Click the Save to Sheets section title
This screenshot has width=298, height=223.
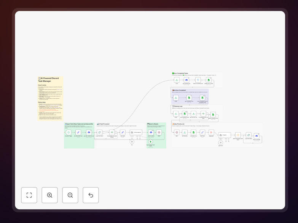coord(153,124)
